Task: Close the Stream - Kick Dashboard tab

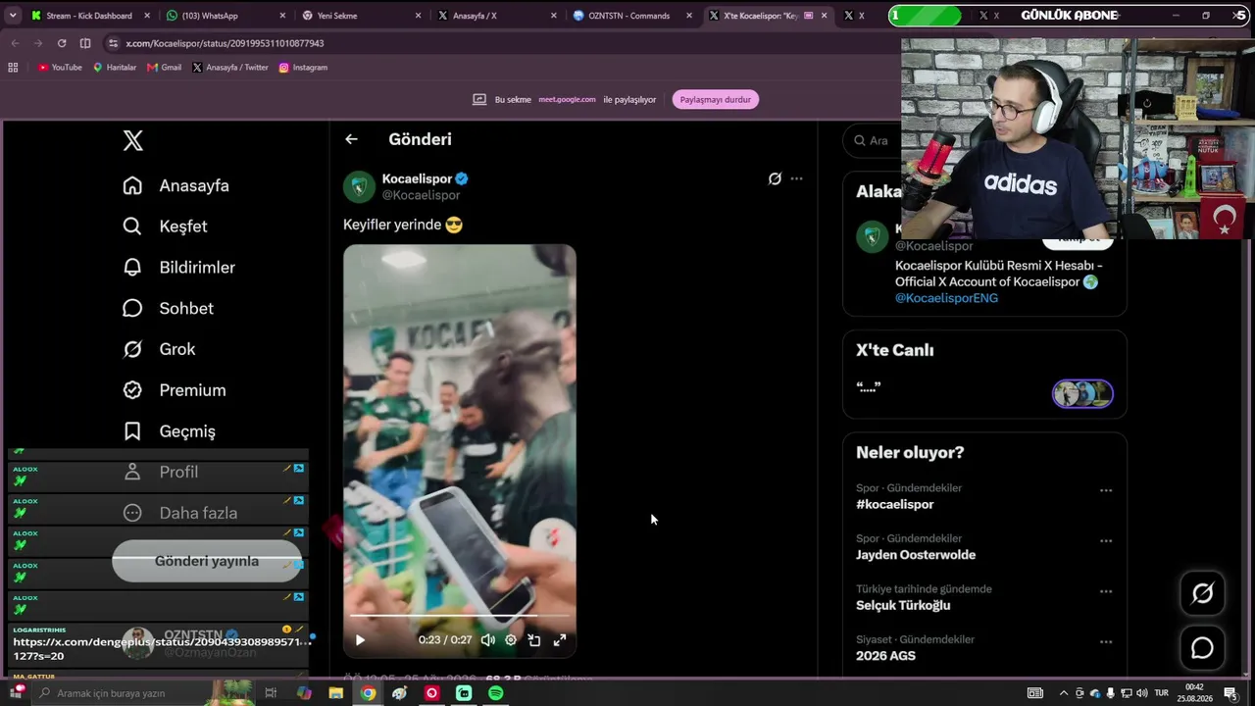Action: [147, 16]
